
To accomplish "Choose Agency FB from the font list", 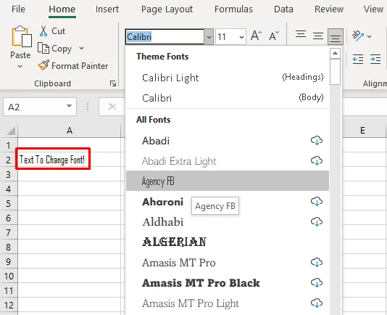I will tap(228, 181).
